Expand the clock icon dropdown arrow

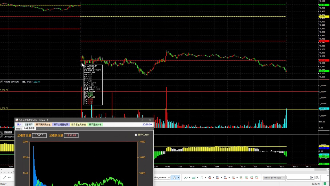pyautogui.click(x=178, y=178)
